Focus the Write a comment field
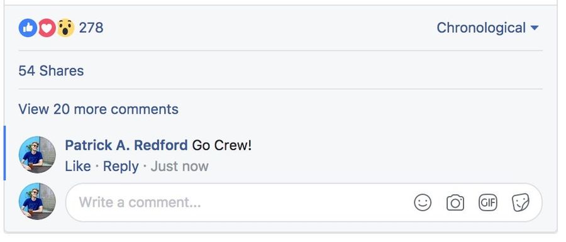Screen dimensions: 566x242 click(304, 202)
